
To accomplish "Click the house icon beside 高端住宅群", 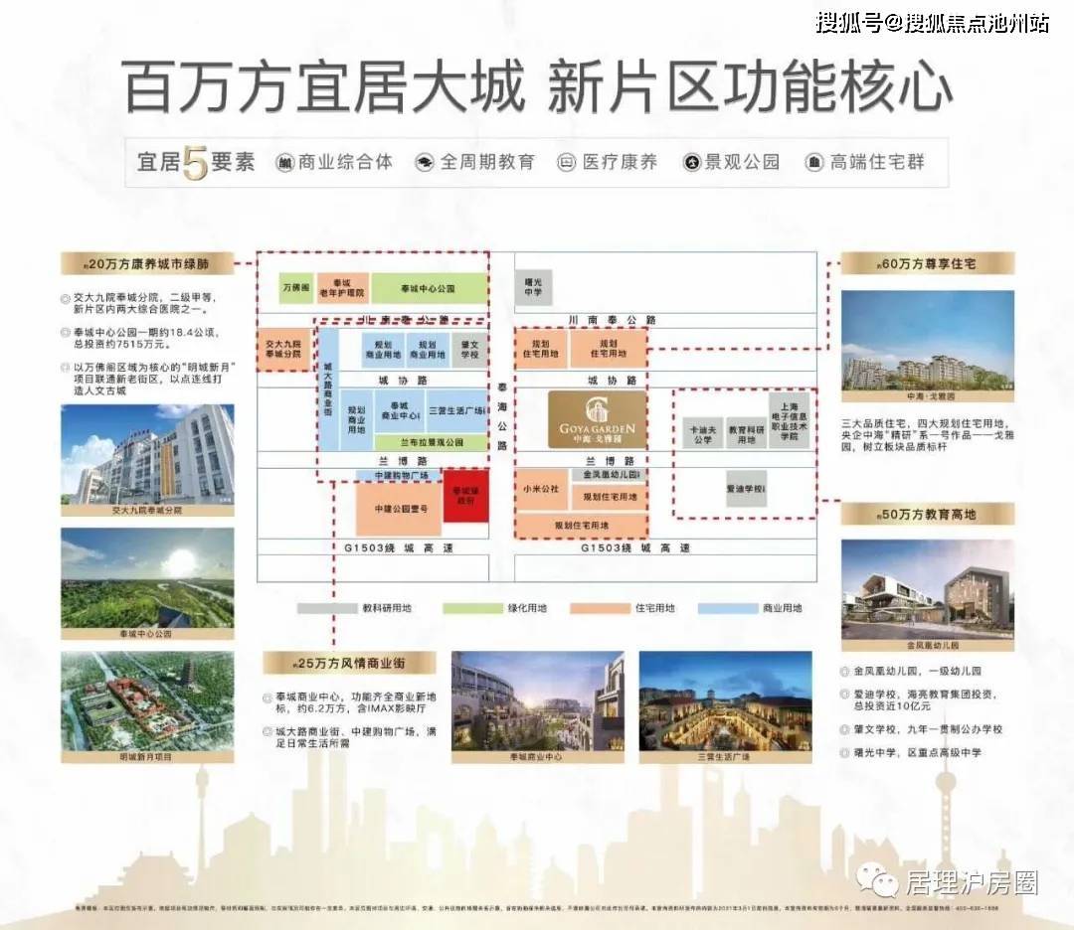I will click(x=813, y=162).
